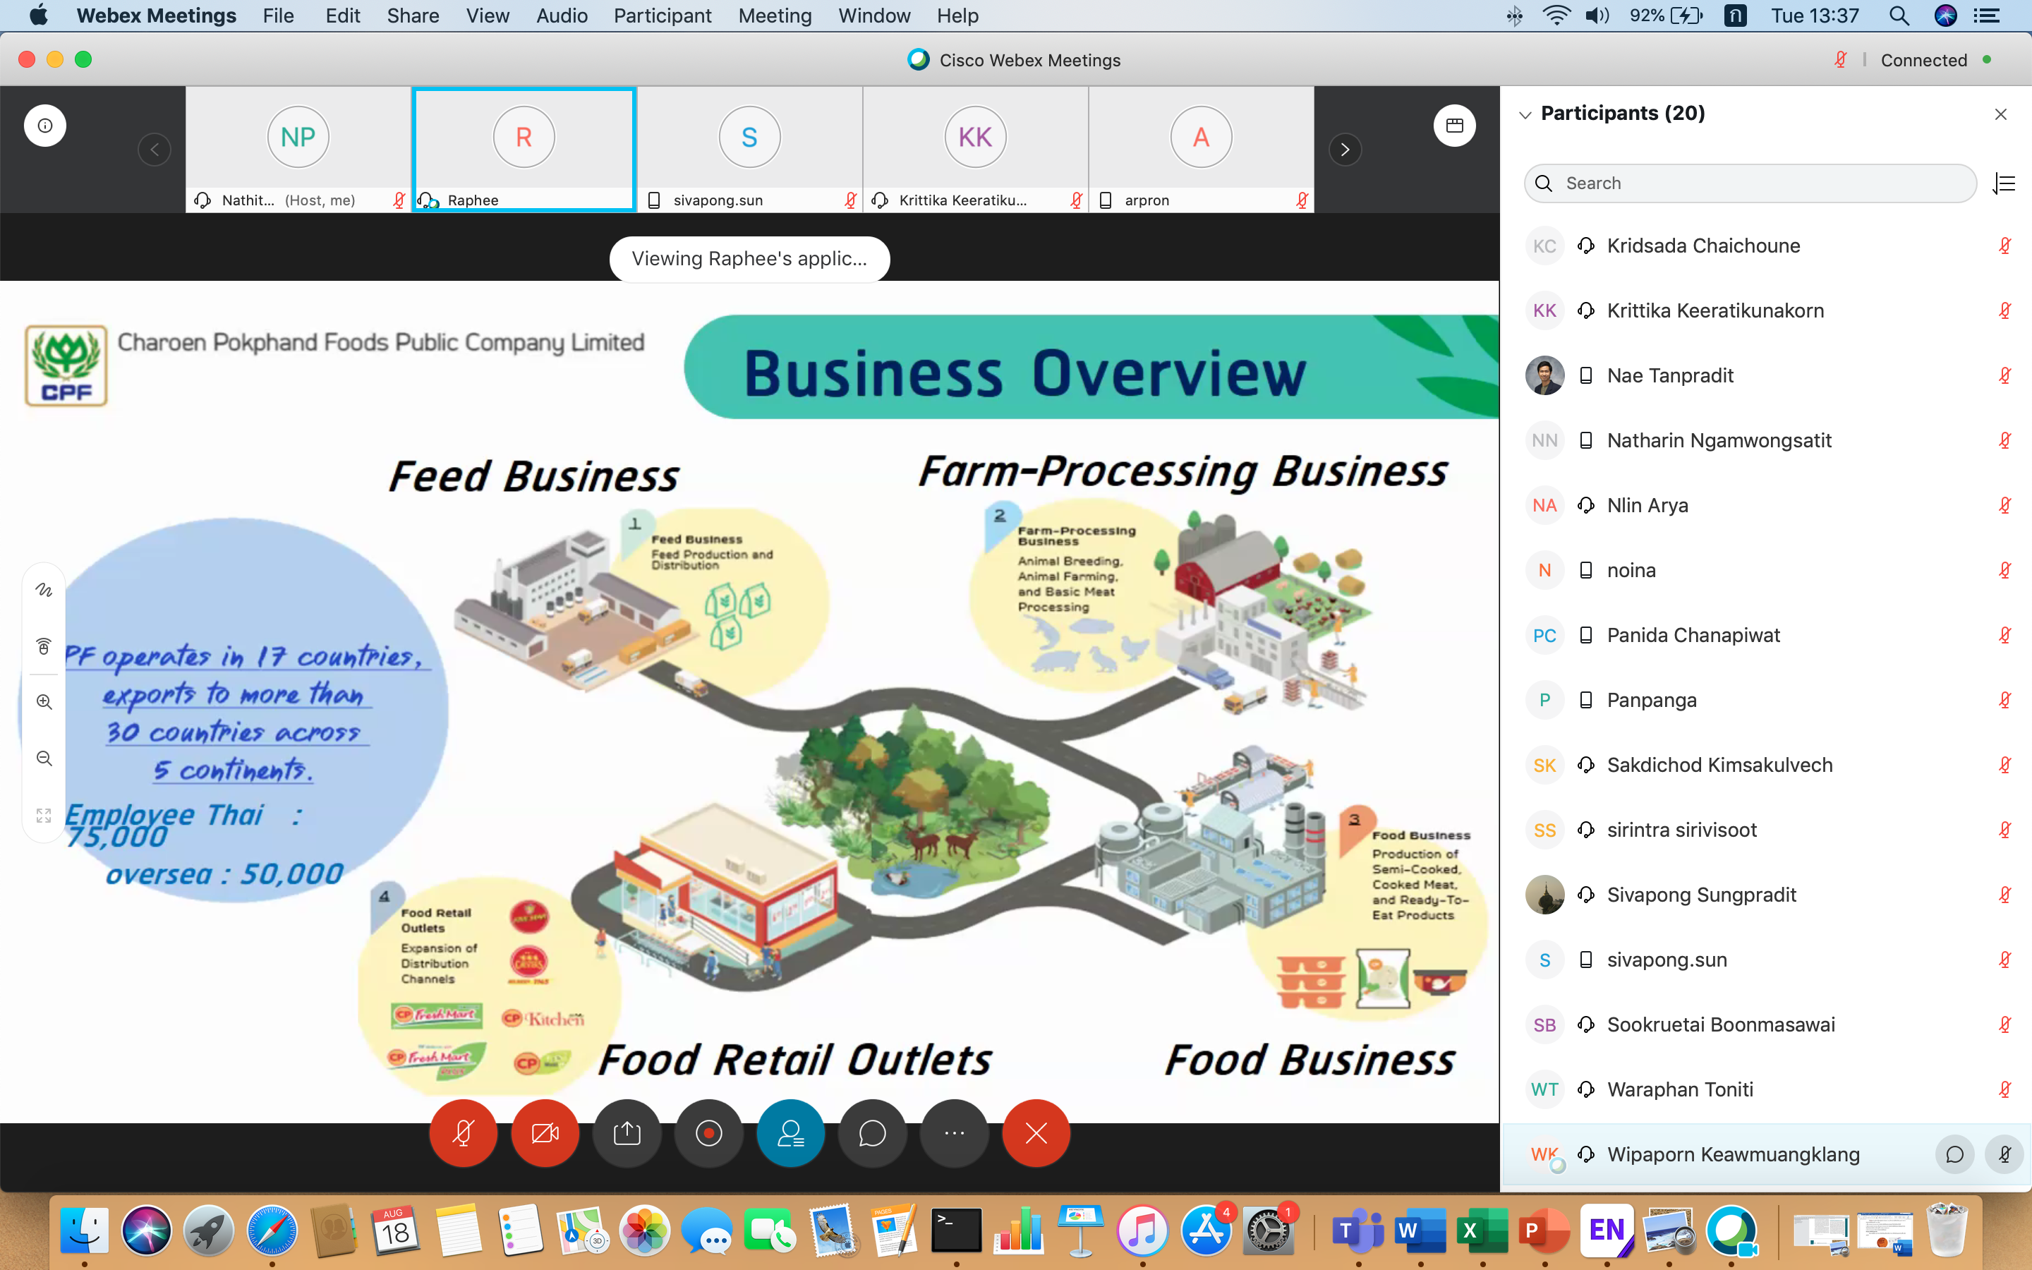Click the request control icon on the share toolbar
This screenshot has width=2032, height=1270.
44,646
